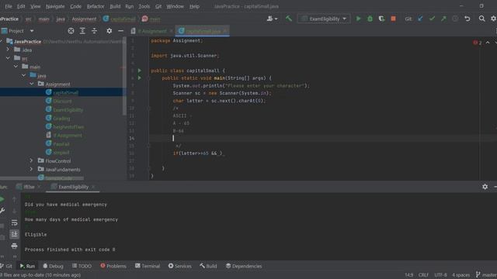This screenshot has width=497, height=279.
Task: Collapse the src folder
Action: pyautogui.click(x=8, y=58)
